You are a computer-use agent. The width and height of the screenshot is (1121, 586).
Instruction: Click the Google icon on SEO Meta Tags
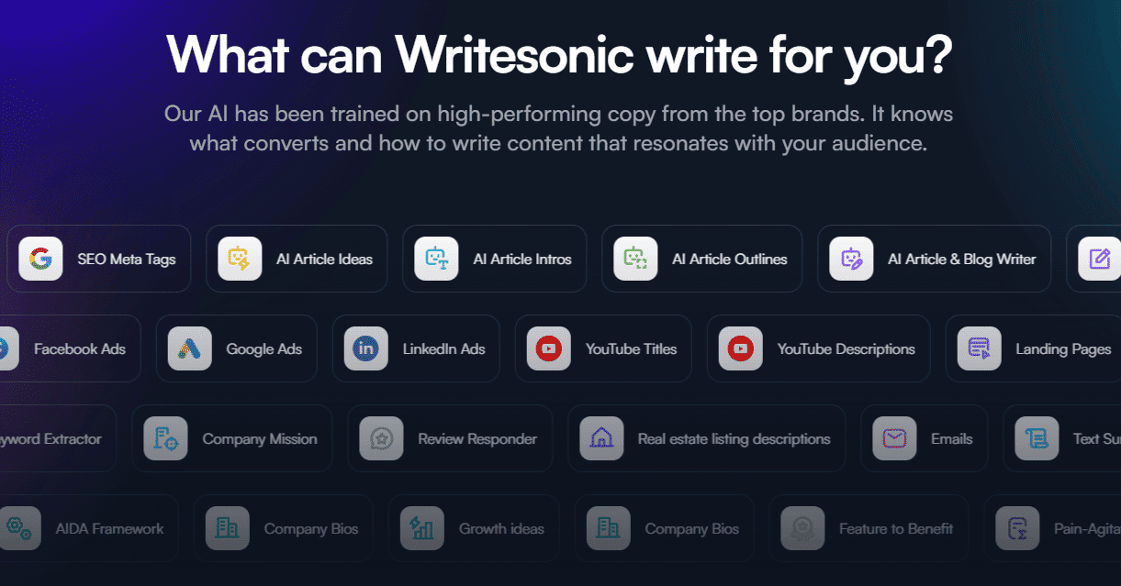tap(40, 259)
